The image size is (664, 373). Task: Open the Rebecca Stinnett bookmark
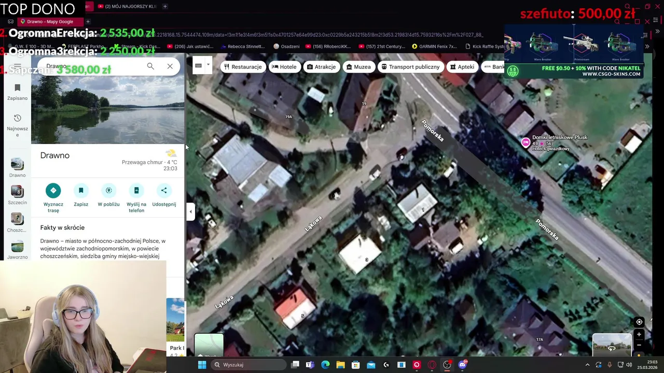(242, 46)
